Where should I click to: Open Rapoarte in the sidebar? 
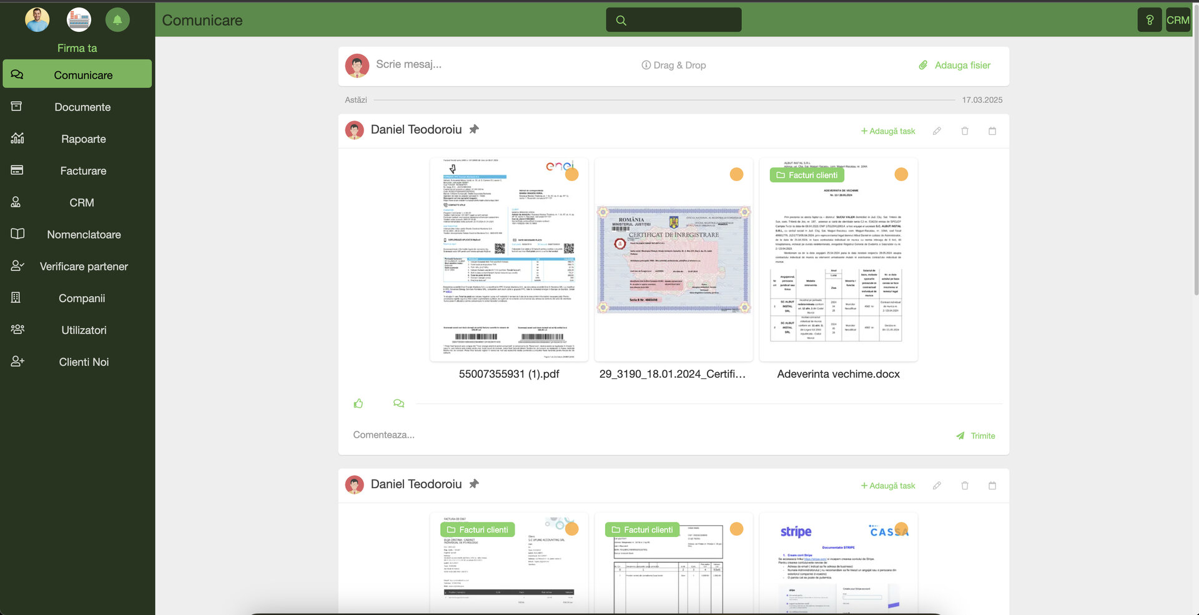pos(77,139)
